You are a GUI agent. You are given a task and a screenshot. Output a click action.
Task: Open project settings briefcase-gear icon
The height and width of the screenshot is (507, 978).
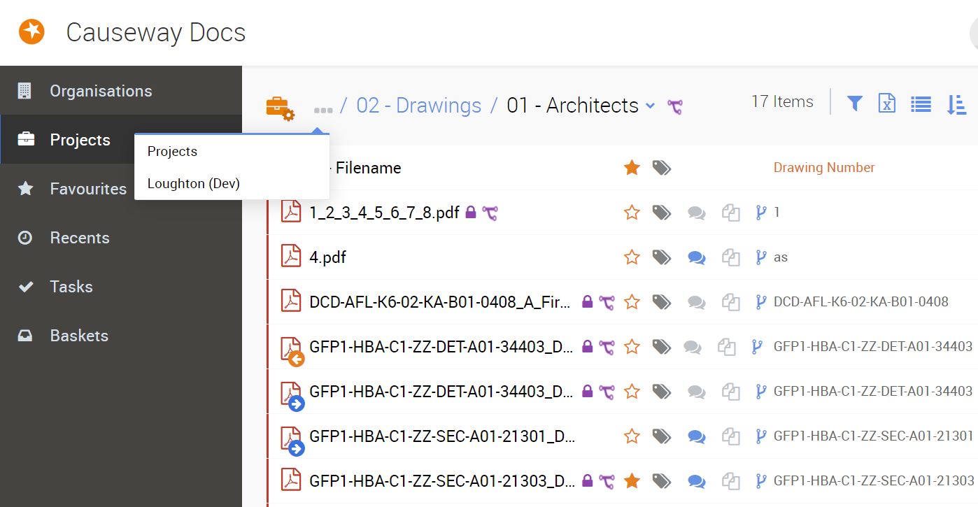point(281,109)
